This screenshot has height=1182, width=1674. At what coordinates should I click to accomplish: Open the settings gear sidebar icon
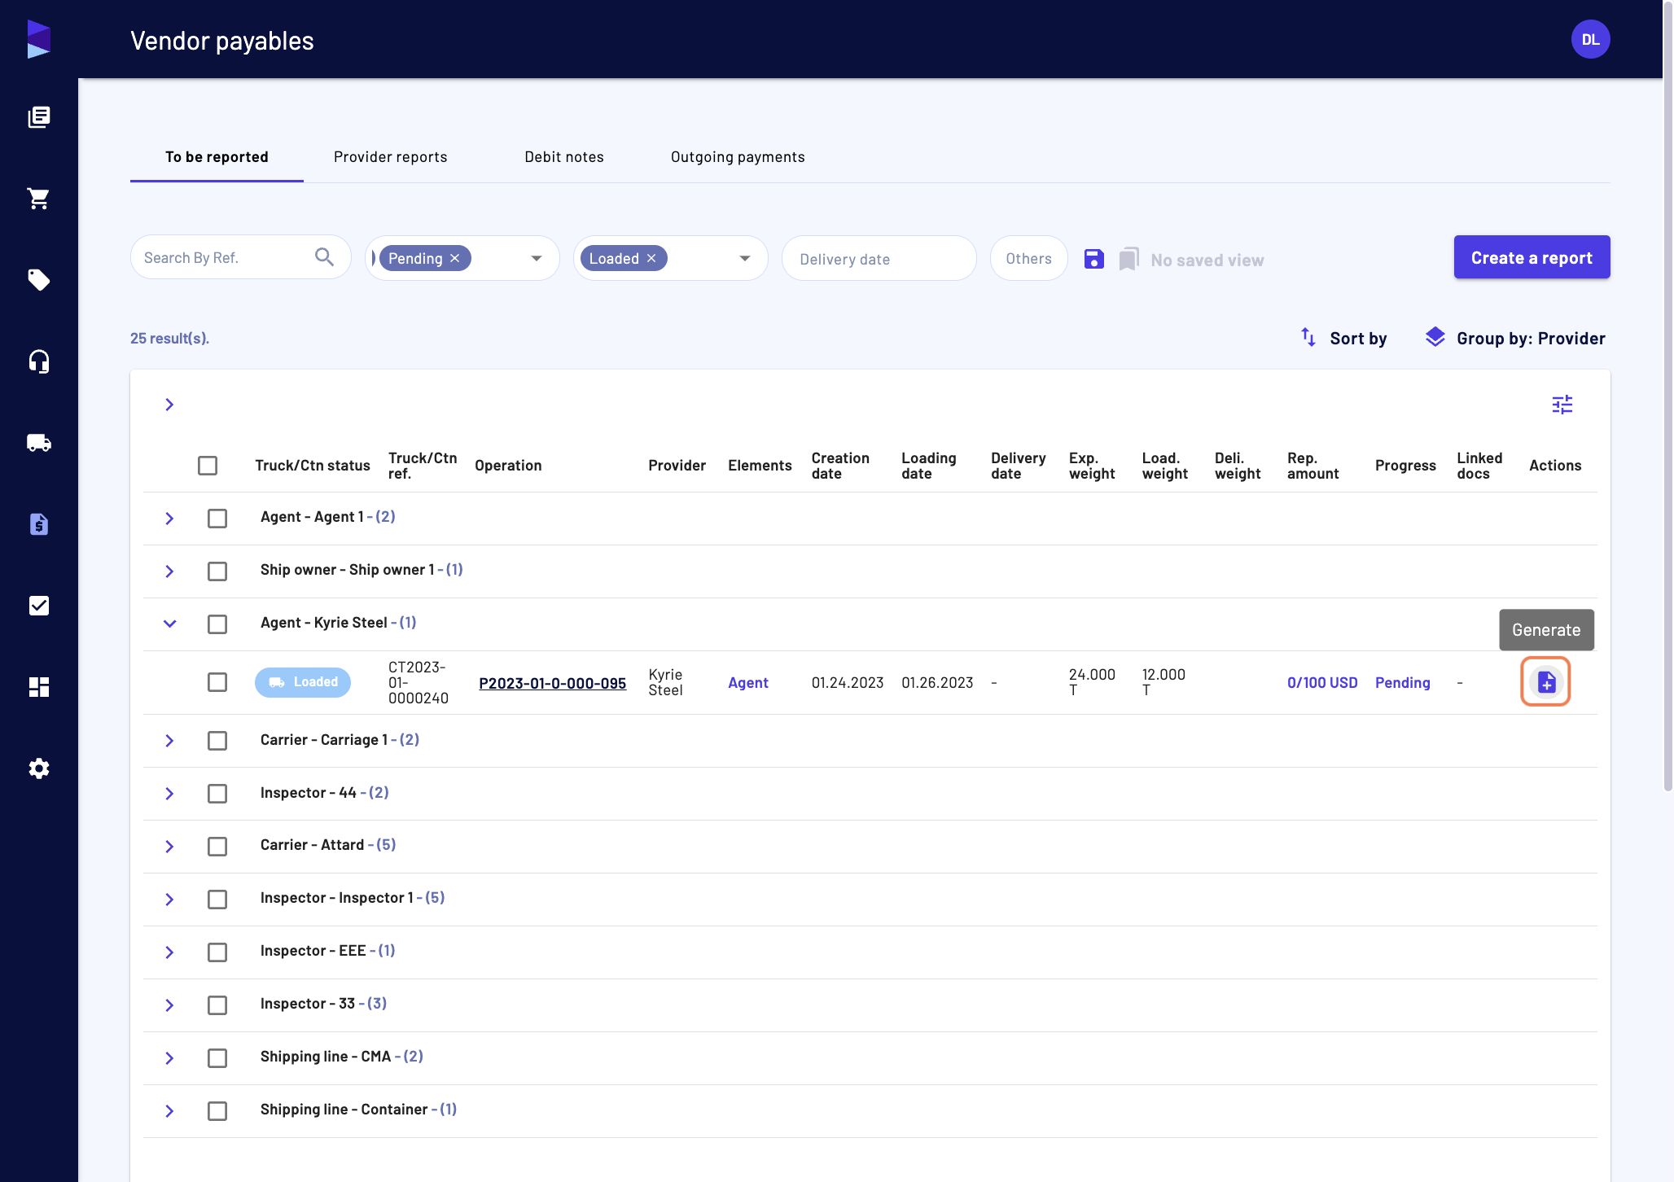38,768
